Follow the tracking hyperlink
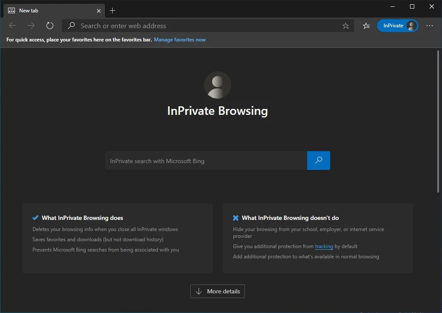The image size is (442, 313). pyautogui.click(x=324, y=246)
